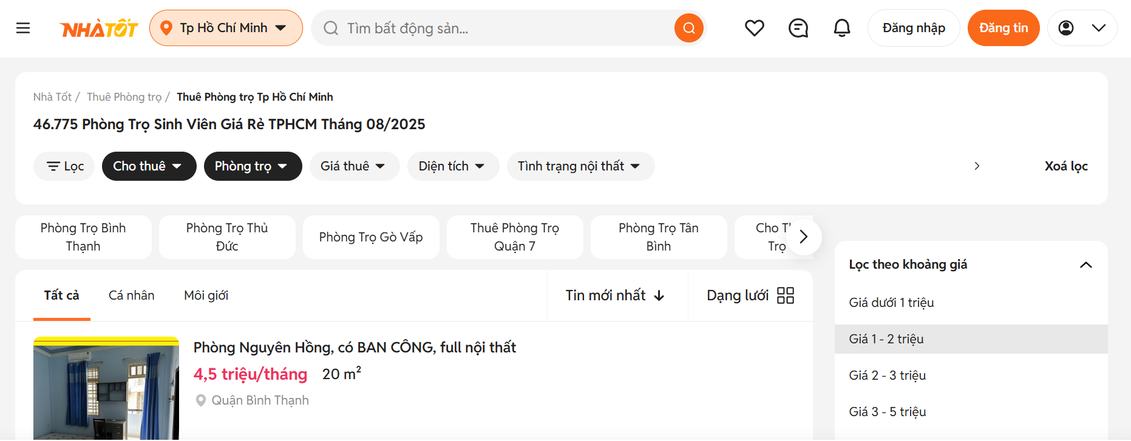Switch to the Môi giới tab
This screenshot has width=1131, height=441.
point(206,295)
